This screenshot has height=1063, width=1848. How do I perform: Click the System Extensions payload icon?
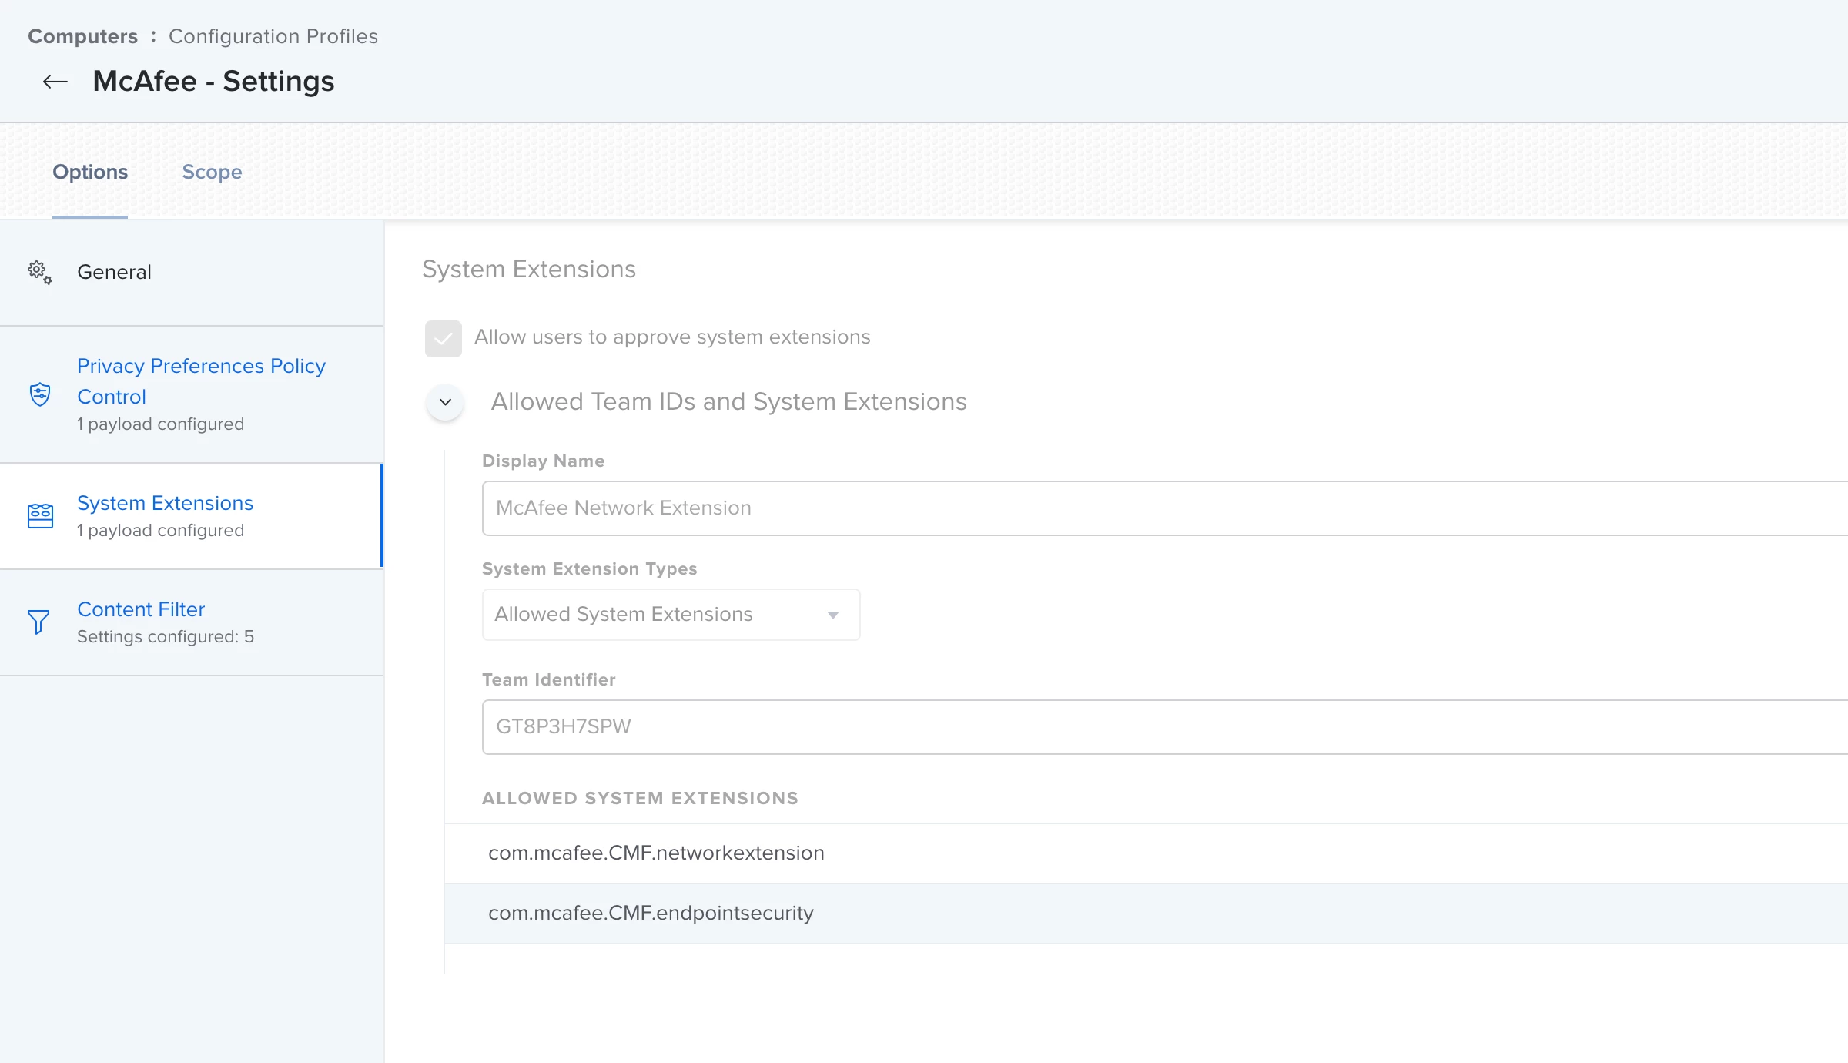point(40,515)
